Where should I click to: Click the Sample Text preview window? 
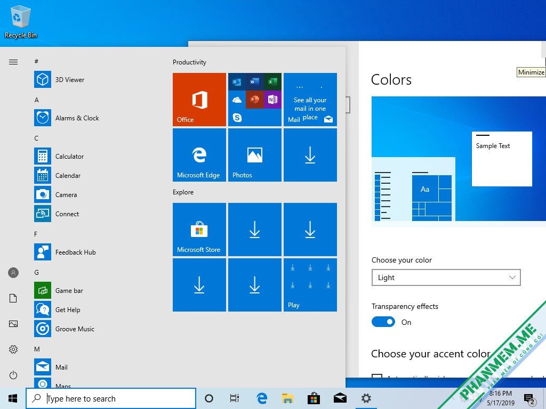click(502, 159)
